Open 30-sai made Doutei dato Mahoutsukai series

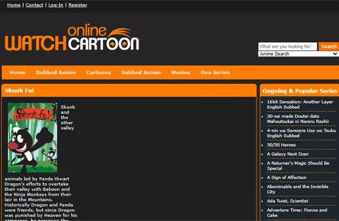coord(298,119)
